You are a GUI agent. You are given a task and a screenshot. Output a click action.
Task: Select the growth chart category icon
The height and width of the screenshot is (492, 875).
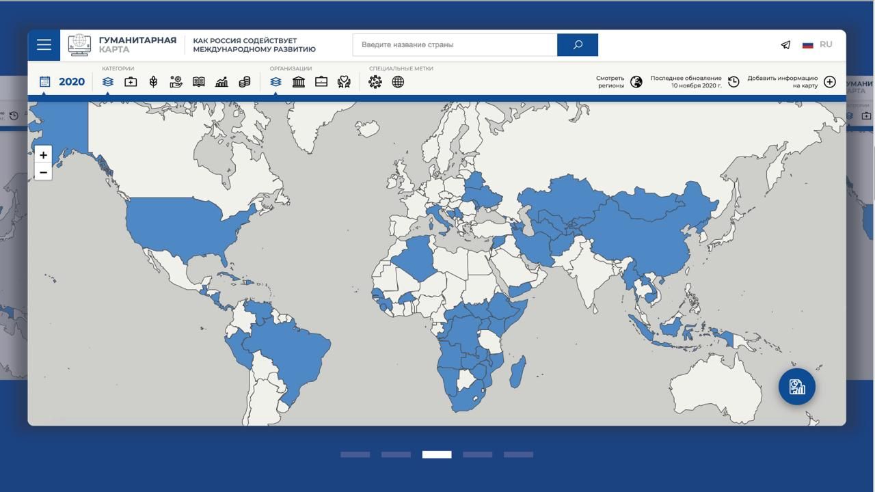221,82
